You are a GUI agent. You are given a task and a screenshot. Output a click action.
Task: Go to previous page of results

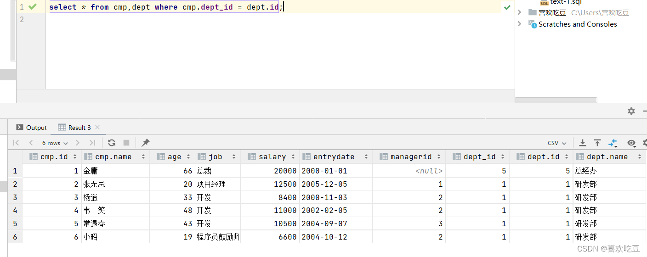click(x=31, y=143)
